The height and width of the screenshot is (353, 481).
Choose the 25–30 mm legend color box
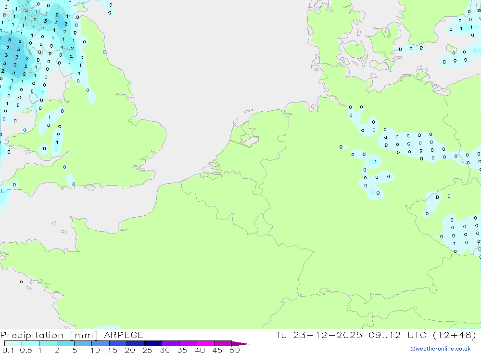[153, 343]
